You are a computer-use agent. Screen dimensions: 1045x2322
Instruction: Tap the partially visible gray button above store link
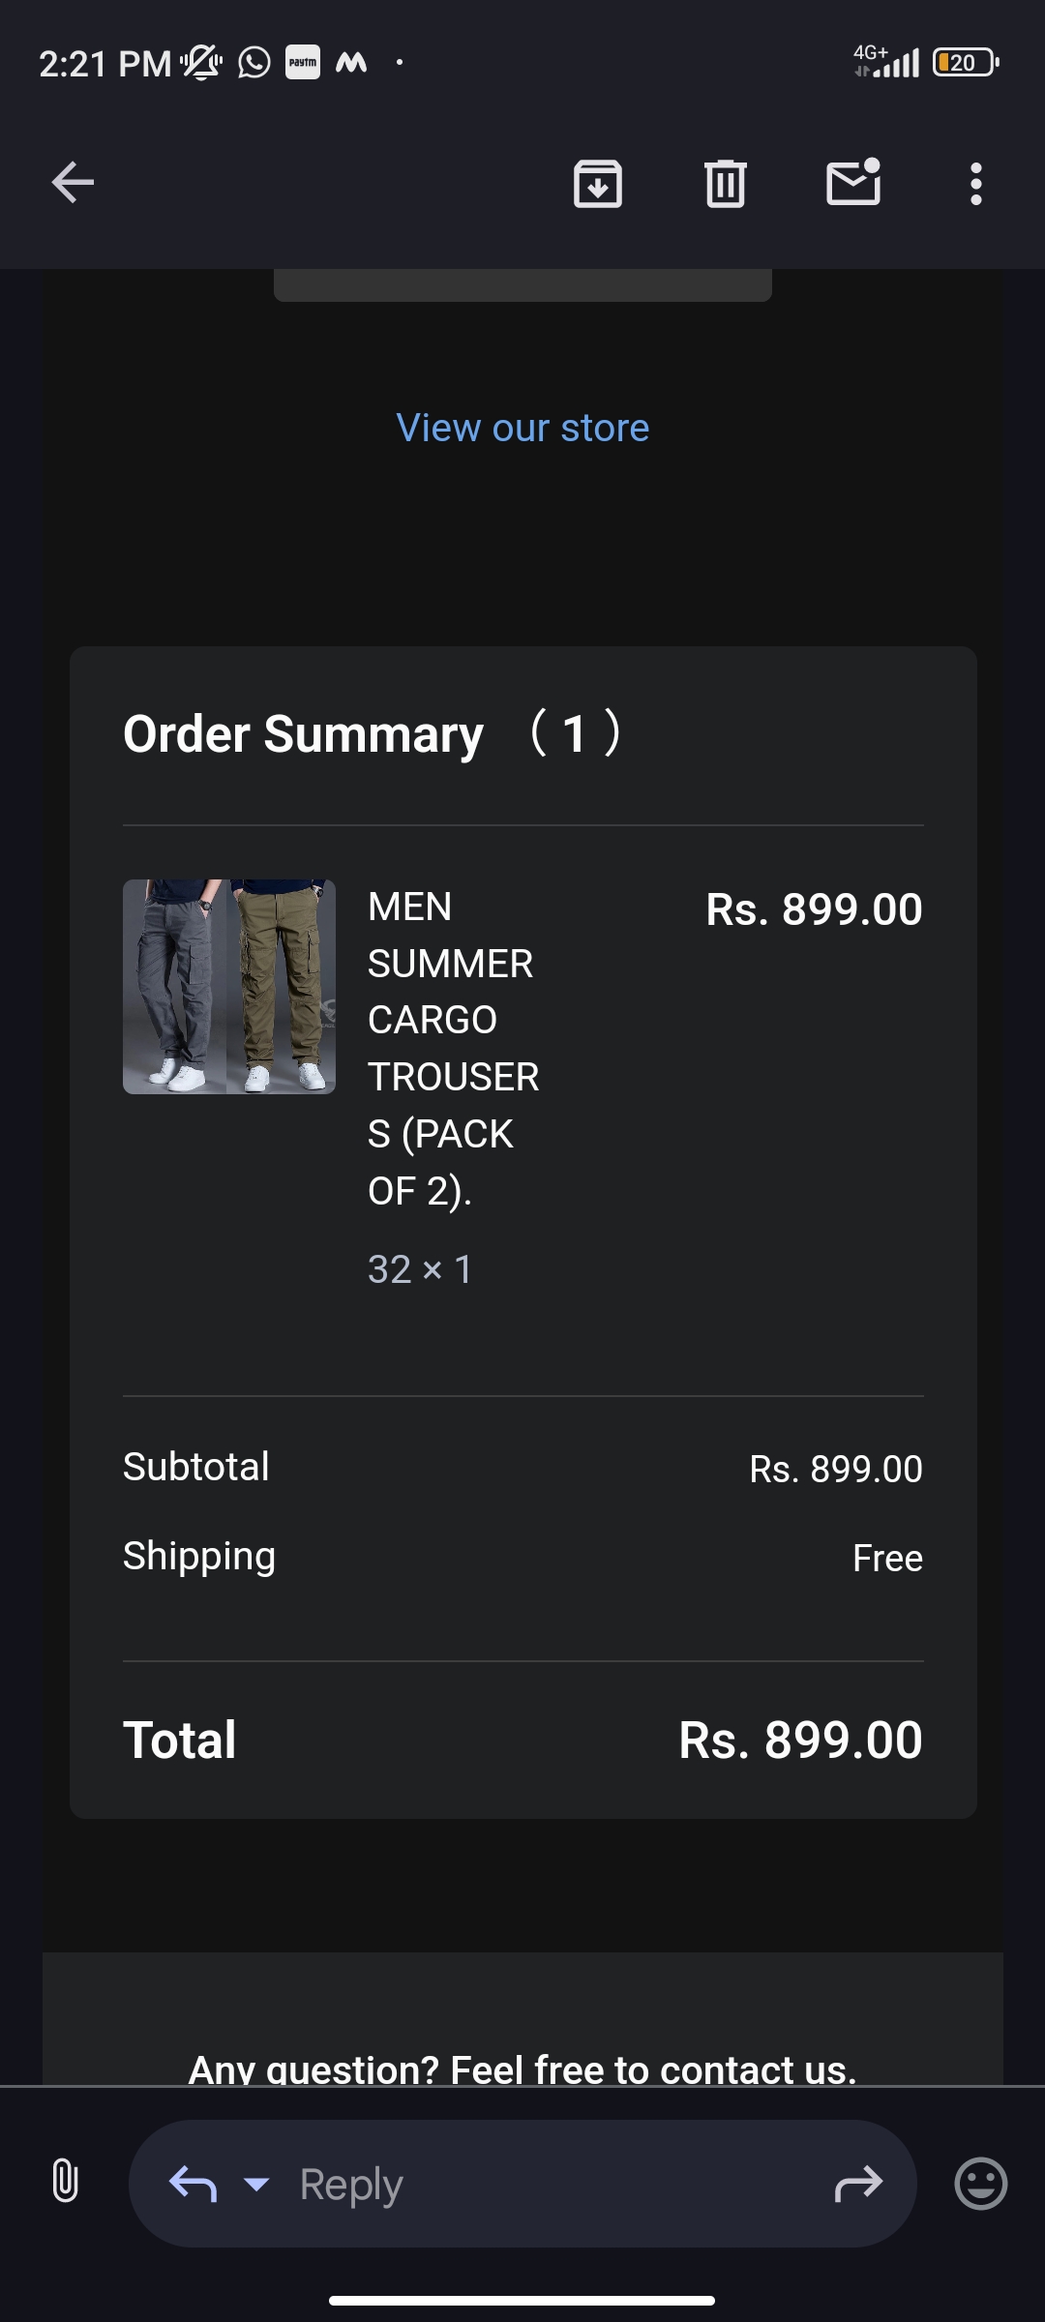tap(522, 285)
